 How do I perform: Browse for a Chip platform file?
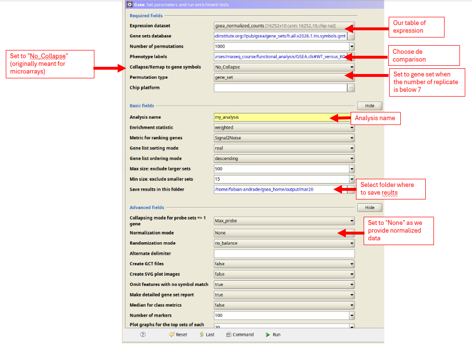click(x=351, y=87)
